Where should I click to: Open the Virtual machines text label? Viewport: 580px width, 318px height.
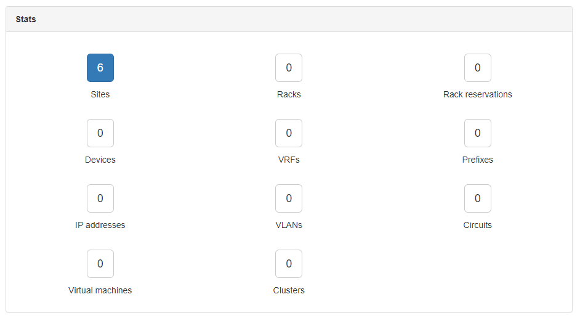coord(100,291)
